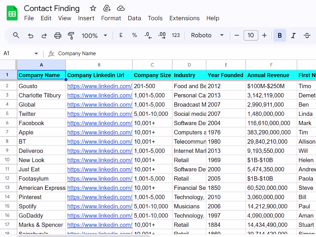Screen dimensions: 316x237
Task: Click the font size field showing 10
Action: coord(251,35)
